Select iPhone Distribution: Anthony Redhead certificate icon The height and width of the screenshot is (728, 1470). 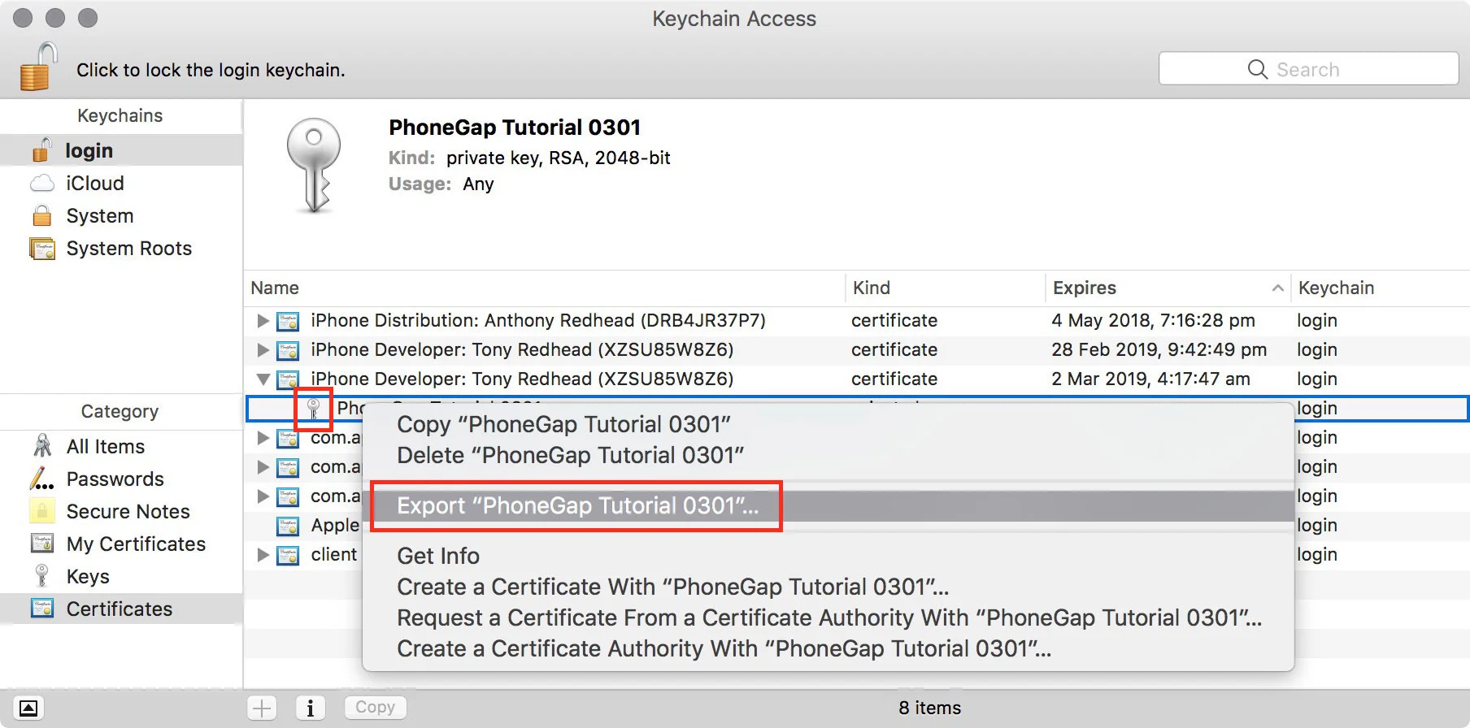click(288, 321)
